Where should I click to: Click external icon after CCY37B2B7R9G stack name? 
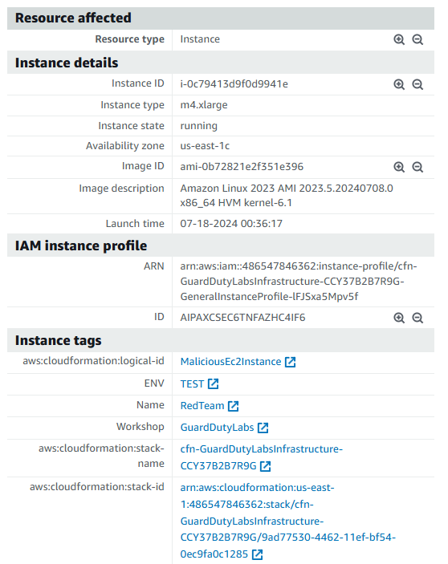point(265,466)
